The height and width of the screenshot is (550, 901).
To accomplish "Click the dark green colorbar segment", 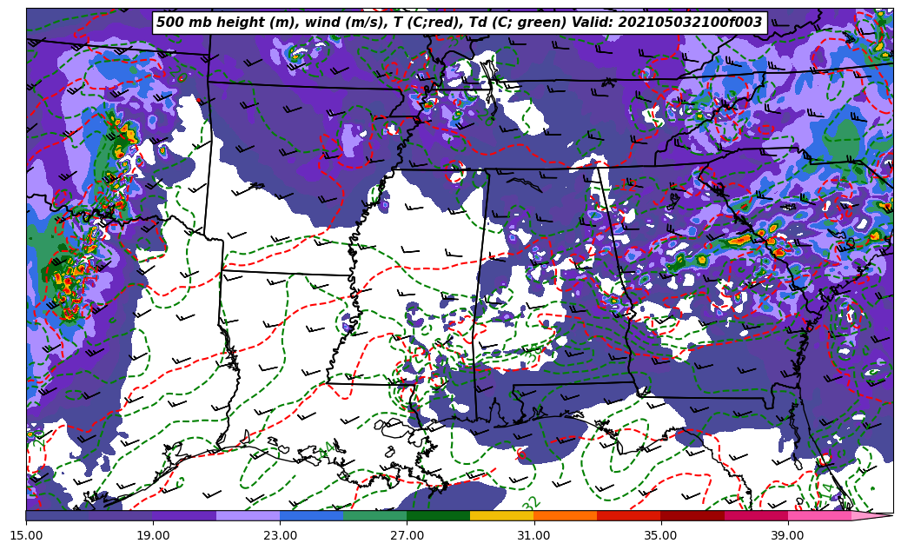I will pos(438,515).
